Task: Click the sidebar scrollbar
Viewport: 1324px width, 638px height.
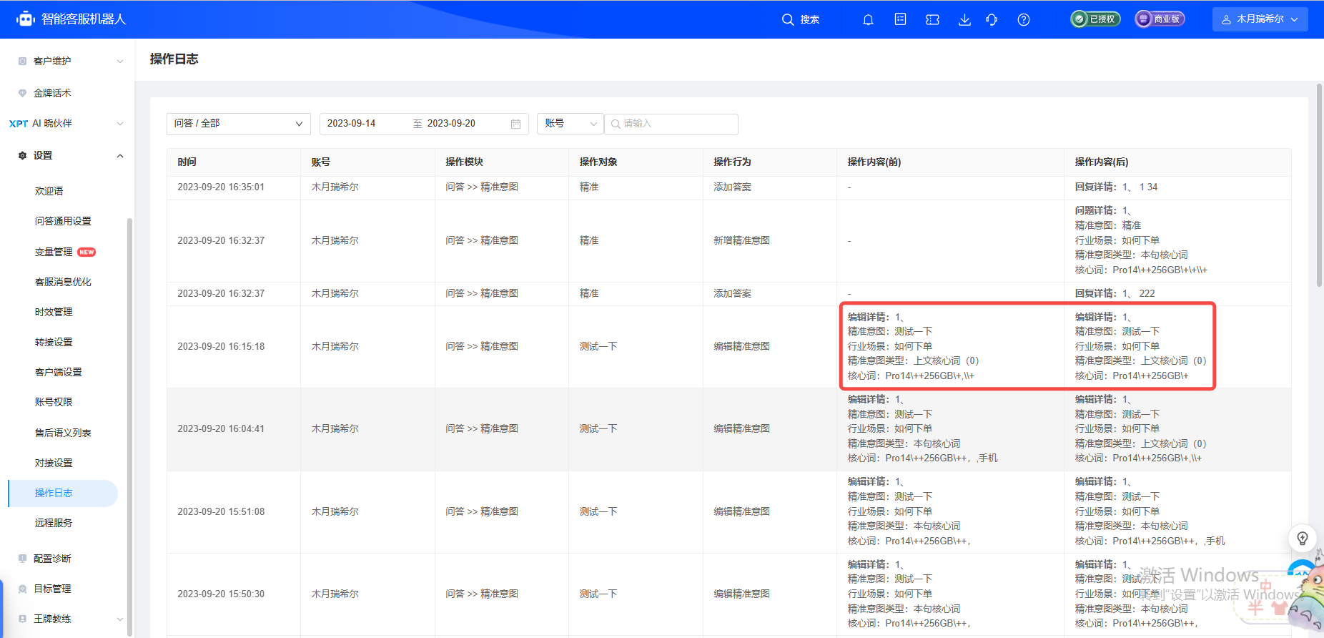Action: [129, 427]
